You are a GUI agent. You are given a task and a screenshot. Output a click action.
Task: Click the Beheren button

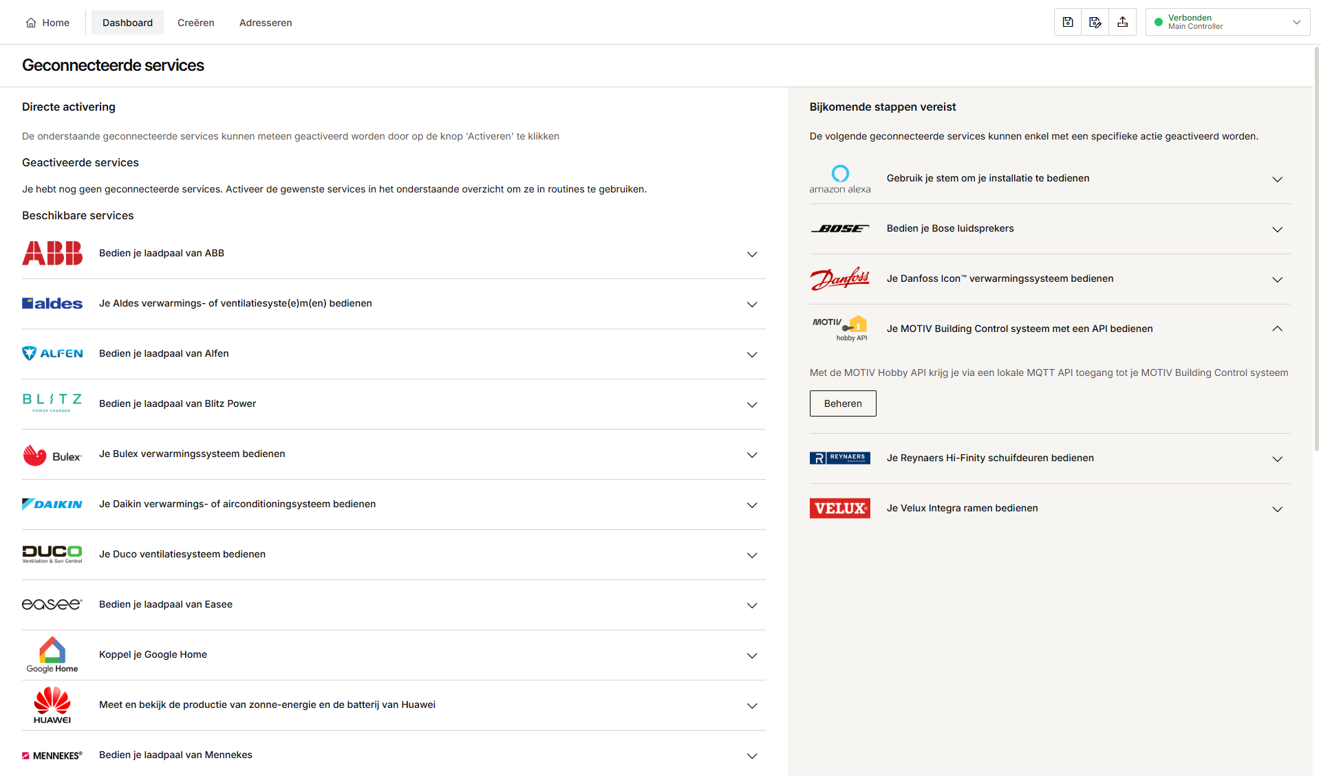[x=843, y=403]
